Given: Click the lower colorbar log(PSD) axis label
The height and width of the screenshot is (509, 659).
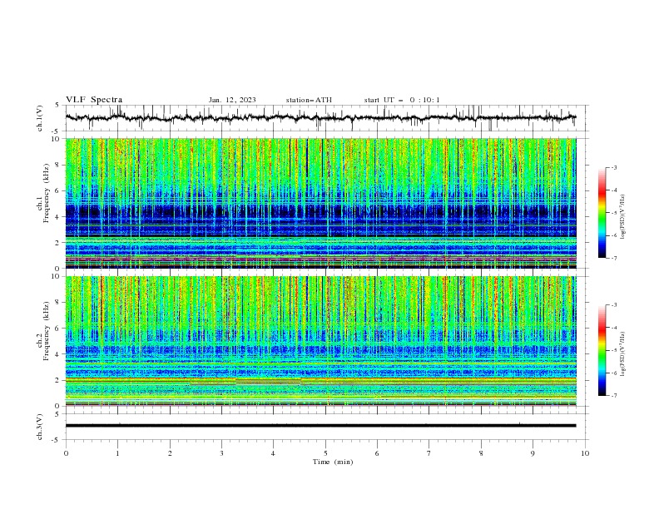Looking at the screenshot, I should click(x=622, y=354).
